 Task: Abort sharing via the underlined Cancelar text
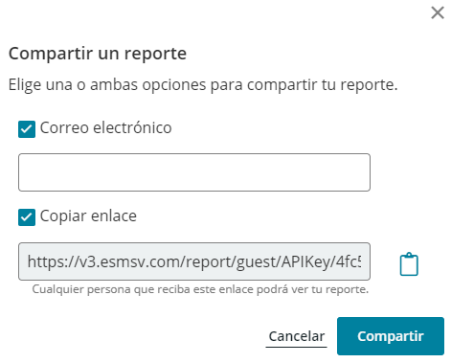point(297,336)
